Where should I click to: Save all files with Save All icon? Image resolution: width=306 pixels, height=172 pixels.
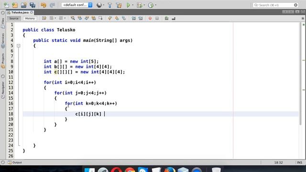[x=33, y=5]
